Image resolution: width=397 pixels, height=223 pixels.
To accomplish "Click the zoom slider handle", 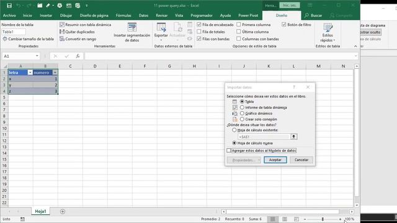I will [323, 219].
